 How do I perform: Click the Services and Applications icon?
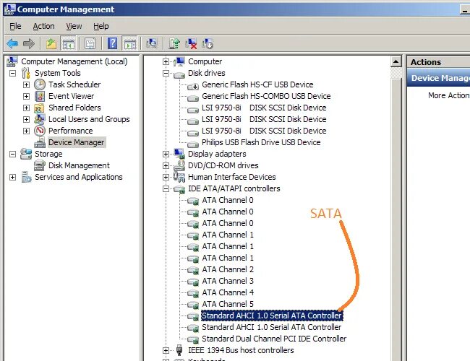click(26, 177)
